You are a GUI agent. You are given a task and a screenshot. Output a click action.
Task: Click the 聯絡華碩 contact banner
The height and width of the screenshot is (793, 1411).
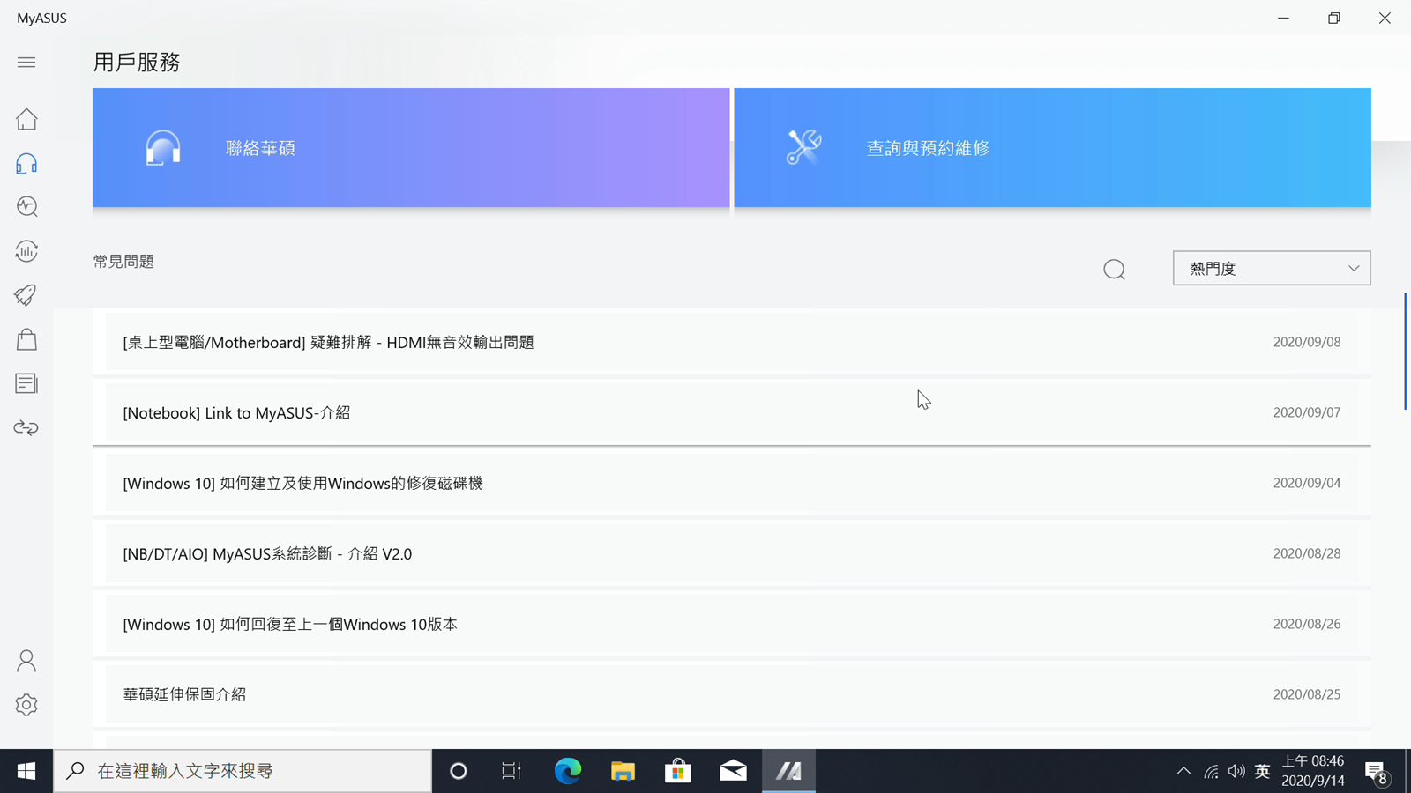[x=411, y=148]
